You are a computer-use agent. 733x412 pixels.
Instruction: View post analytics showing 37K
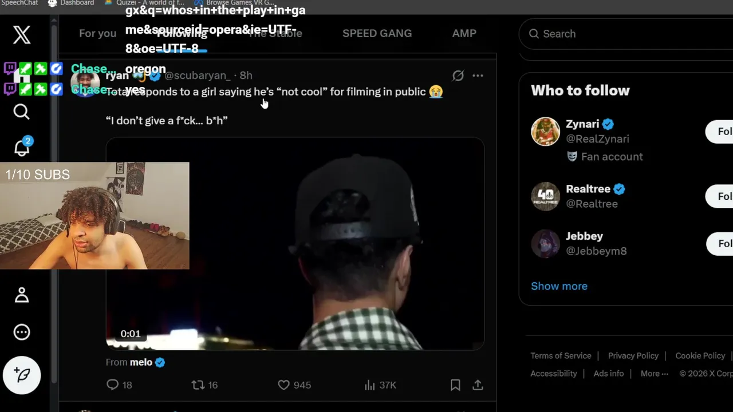coord(370,385)
